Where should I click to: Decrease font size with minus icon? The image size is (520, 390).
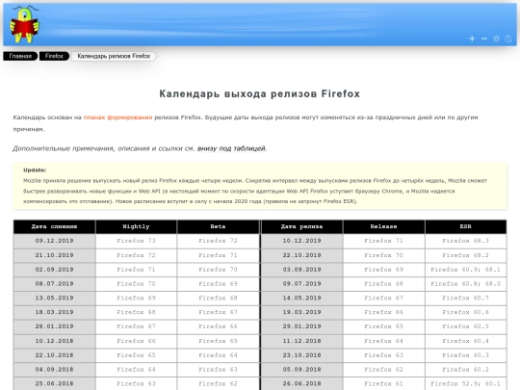click(x=484, y=39)
